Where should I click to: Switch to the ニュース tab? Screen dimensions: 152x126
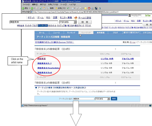point(56,33)
